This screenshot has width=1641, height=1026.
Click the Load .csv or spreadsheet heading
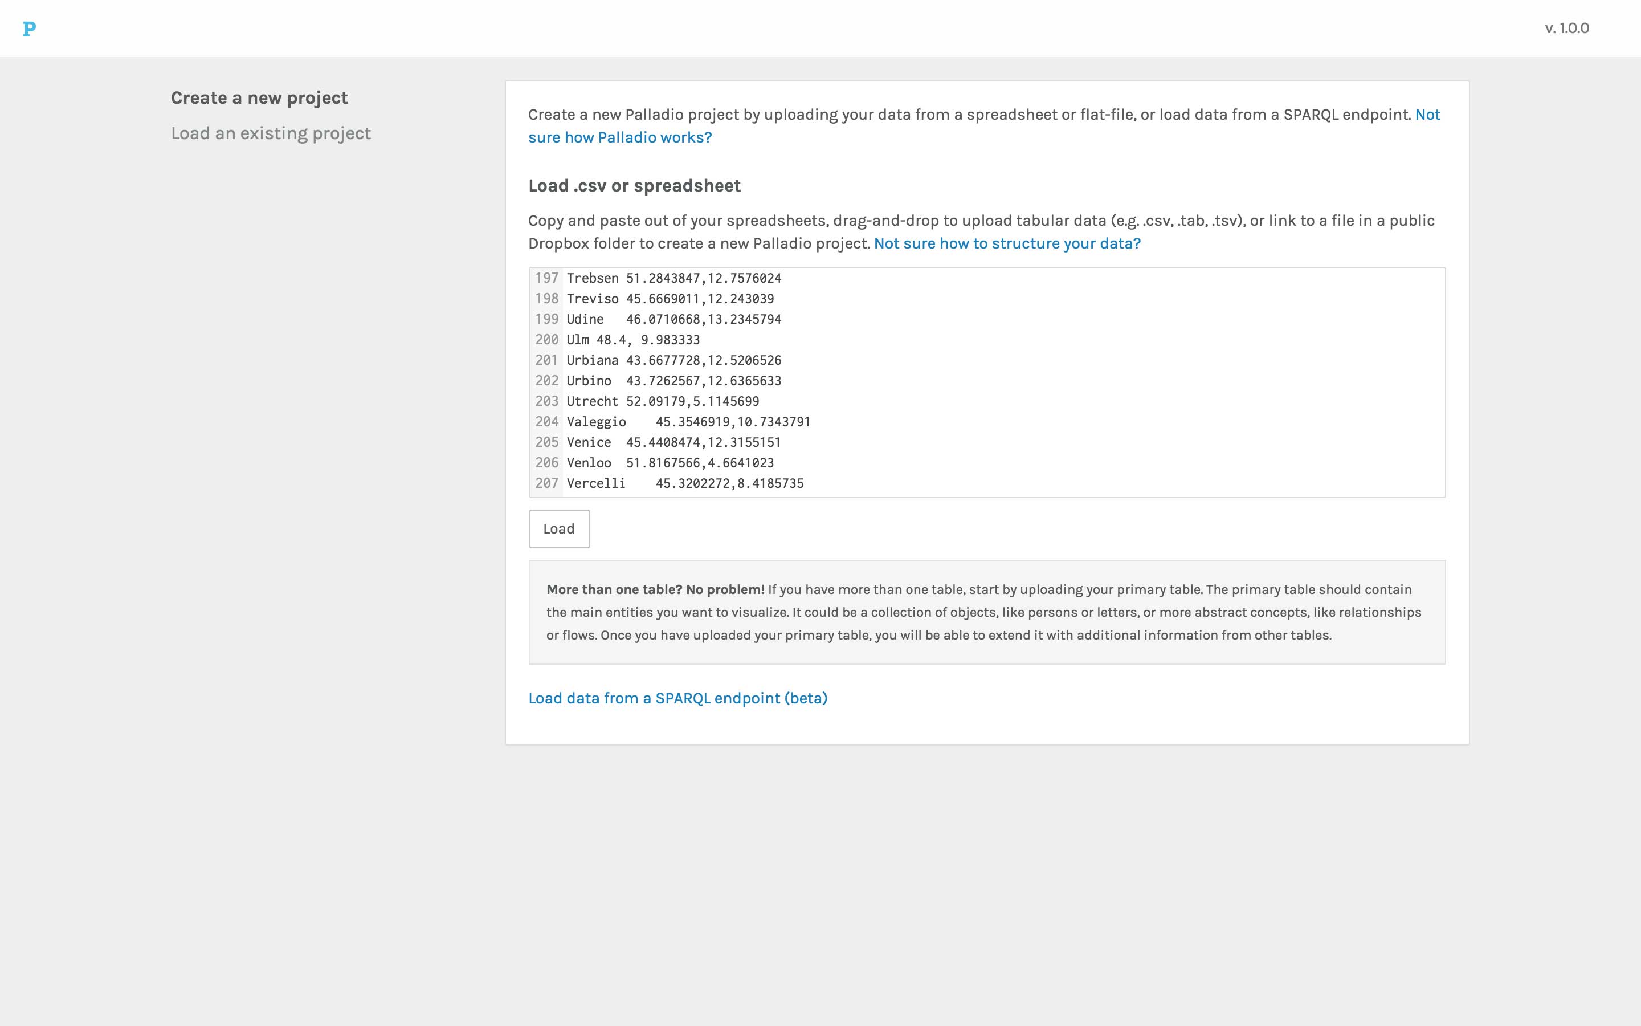(634, 186)
